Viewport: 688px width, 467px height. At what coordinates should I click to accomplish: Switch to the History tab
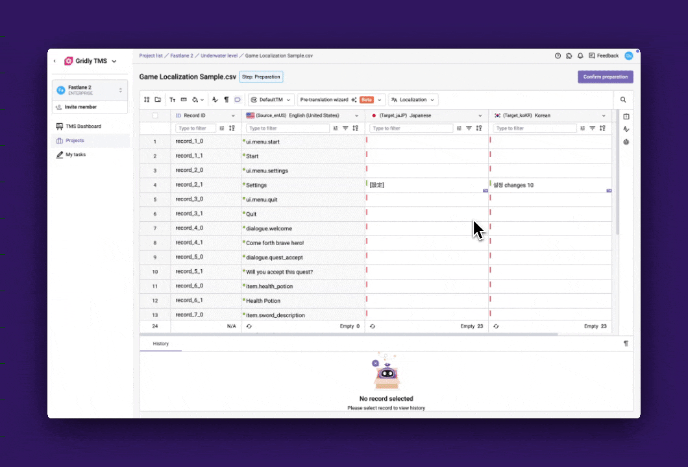coord(160,344)
